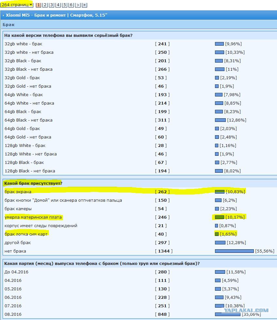Click the percentage [11%]
Image resolution: width=277 pixels, height=320 pixels.
(232, 69)
